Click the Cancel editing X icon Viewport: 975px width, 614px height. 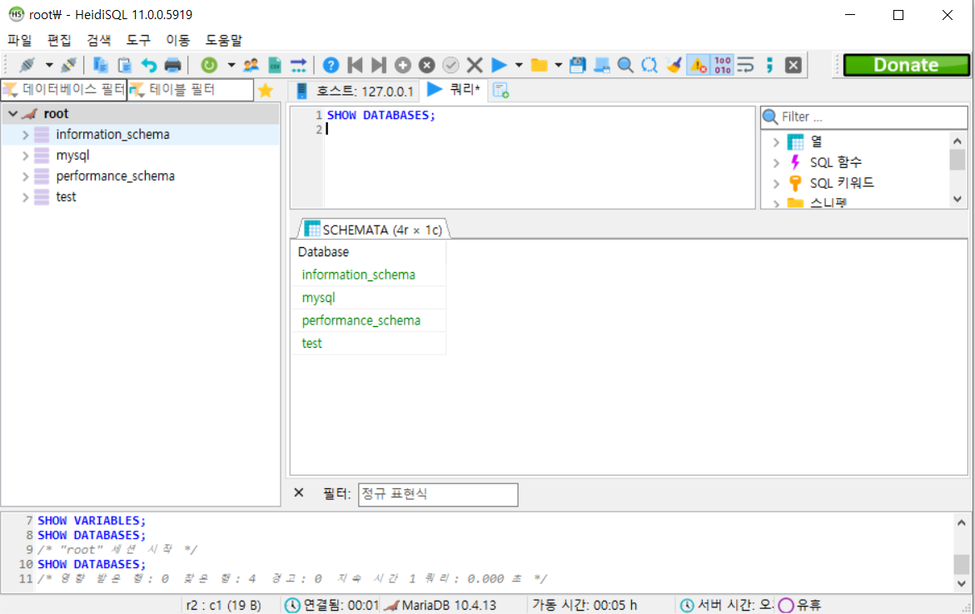point(475,65)
